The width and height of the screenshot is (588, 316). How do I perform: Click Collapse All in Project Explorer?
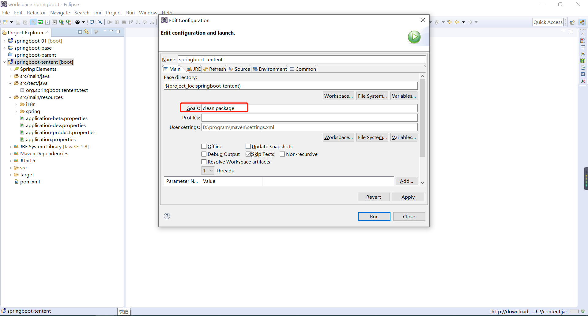tap(80, 32)
